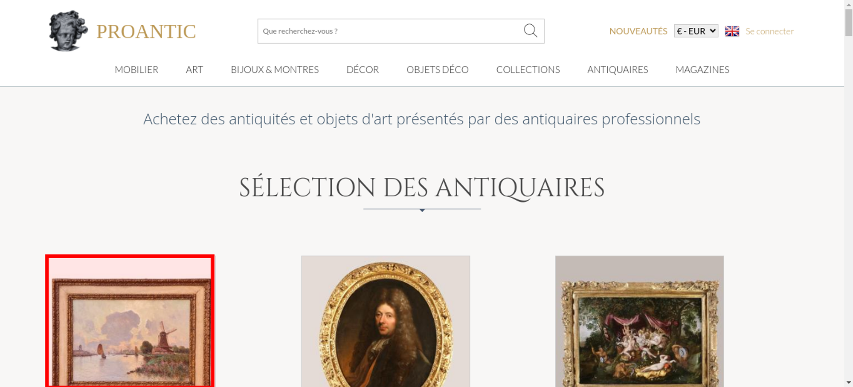Click the Se connecter login link

[x=769, y=31]
